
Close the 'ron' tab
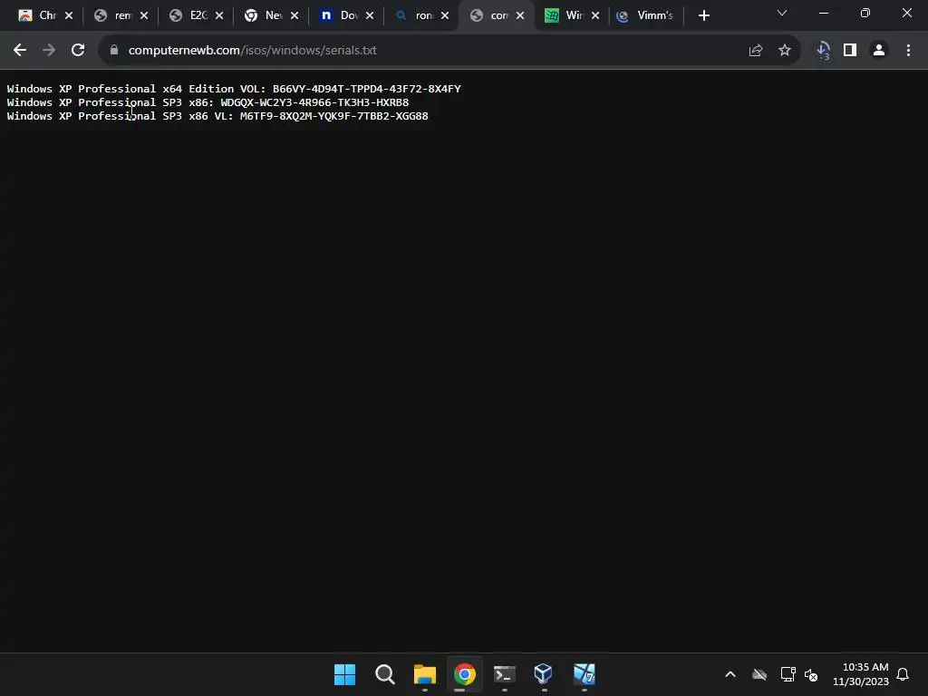445,15
